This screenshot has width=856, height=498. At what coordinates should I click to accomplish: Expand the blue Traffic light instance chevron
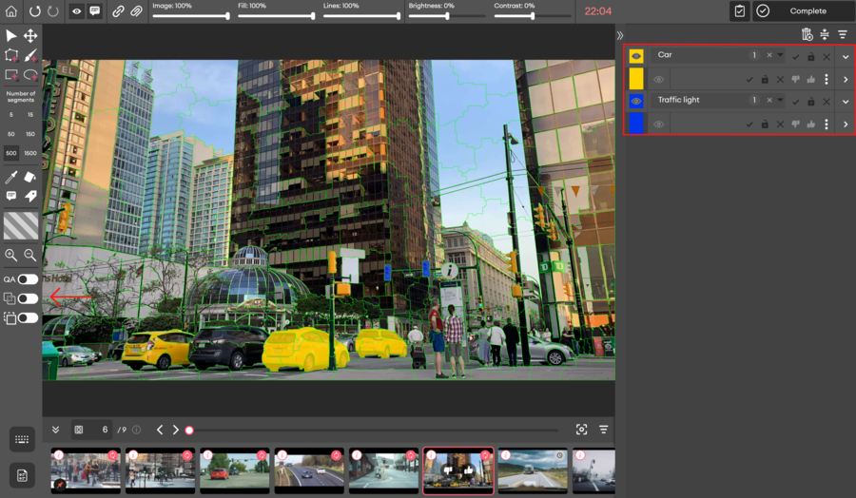point(846,124)
